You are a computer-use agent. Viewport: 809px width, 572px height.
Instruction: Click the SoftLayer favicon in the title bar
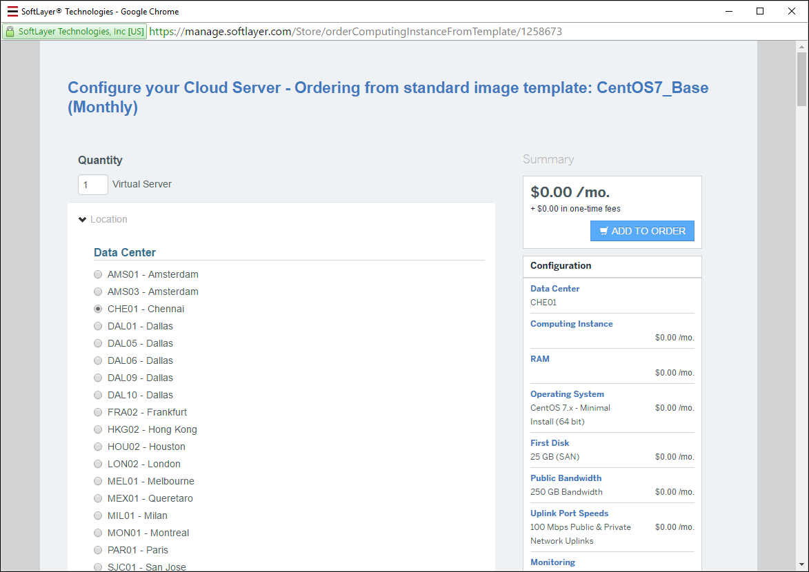(12, 11)
